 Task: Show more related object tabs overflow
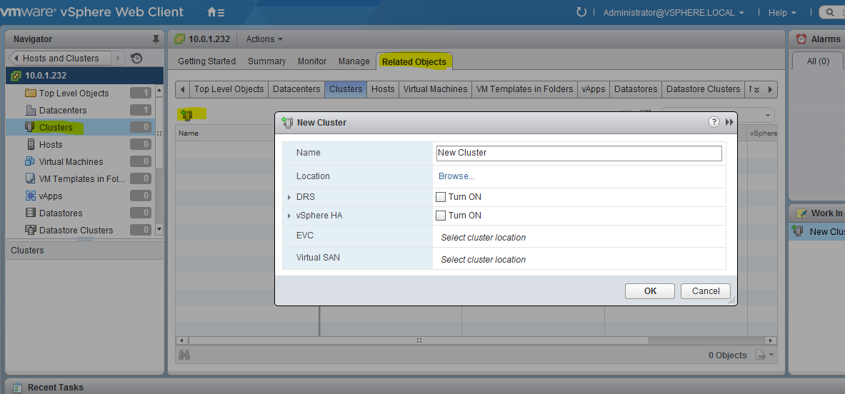(755, 89)
